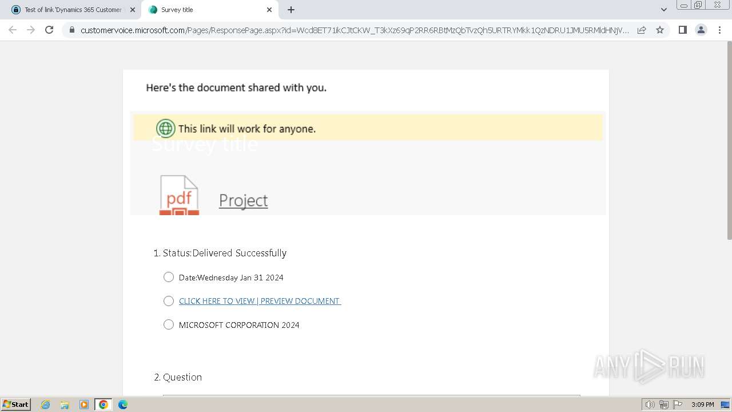Screen dimensions: 732x412
Task: Click 'This link will work for anyone.' text
Action: [247, 129]
